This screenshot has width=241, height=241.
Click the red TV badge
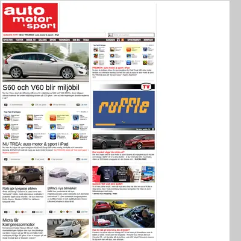point(146,87)
